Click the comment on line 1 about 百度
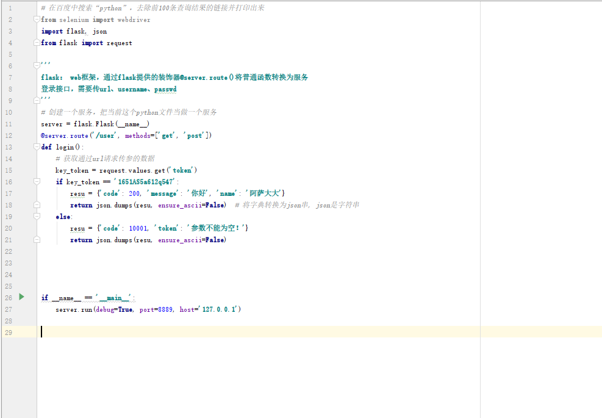Screen dimensions: 602x418 [x=153, y=8]
